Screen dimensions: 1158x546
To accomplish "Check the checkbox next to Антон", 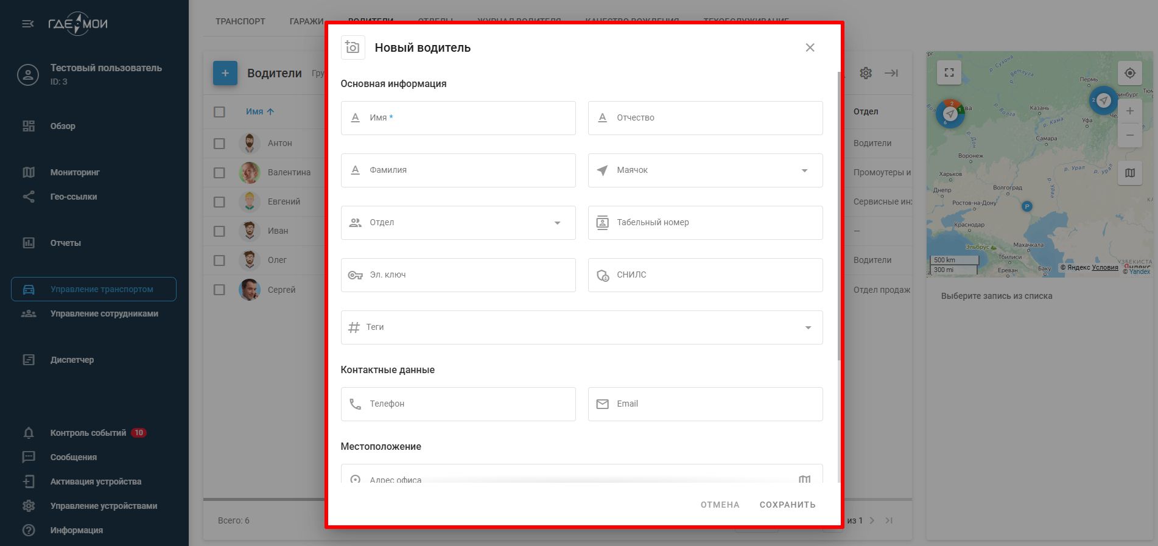I will pyautogui.click(x=220, y=144).
